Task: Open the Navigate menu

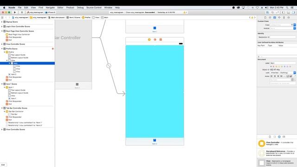Action: pyautogui.click(x=50, y=7)
